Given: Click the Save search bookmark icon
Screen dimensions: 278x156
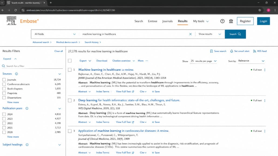Looking at the screenshot, I should pos(211,51).
